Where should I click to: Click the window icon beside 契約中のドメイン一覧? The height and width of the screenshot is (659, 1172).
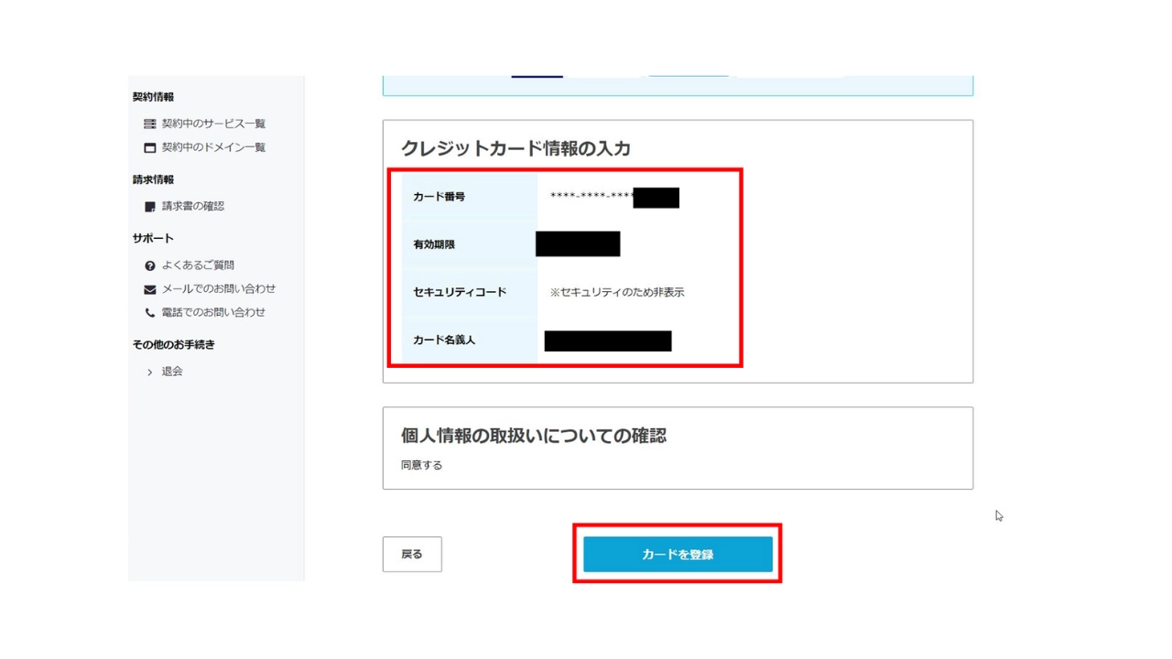click(x=149, y=147)
